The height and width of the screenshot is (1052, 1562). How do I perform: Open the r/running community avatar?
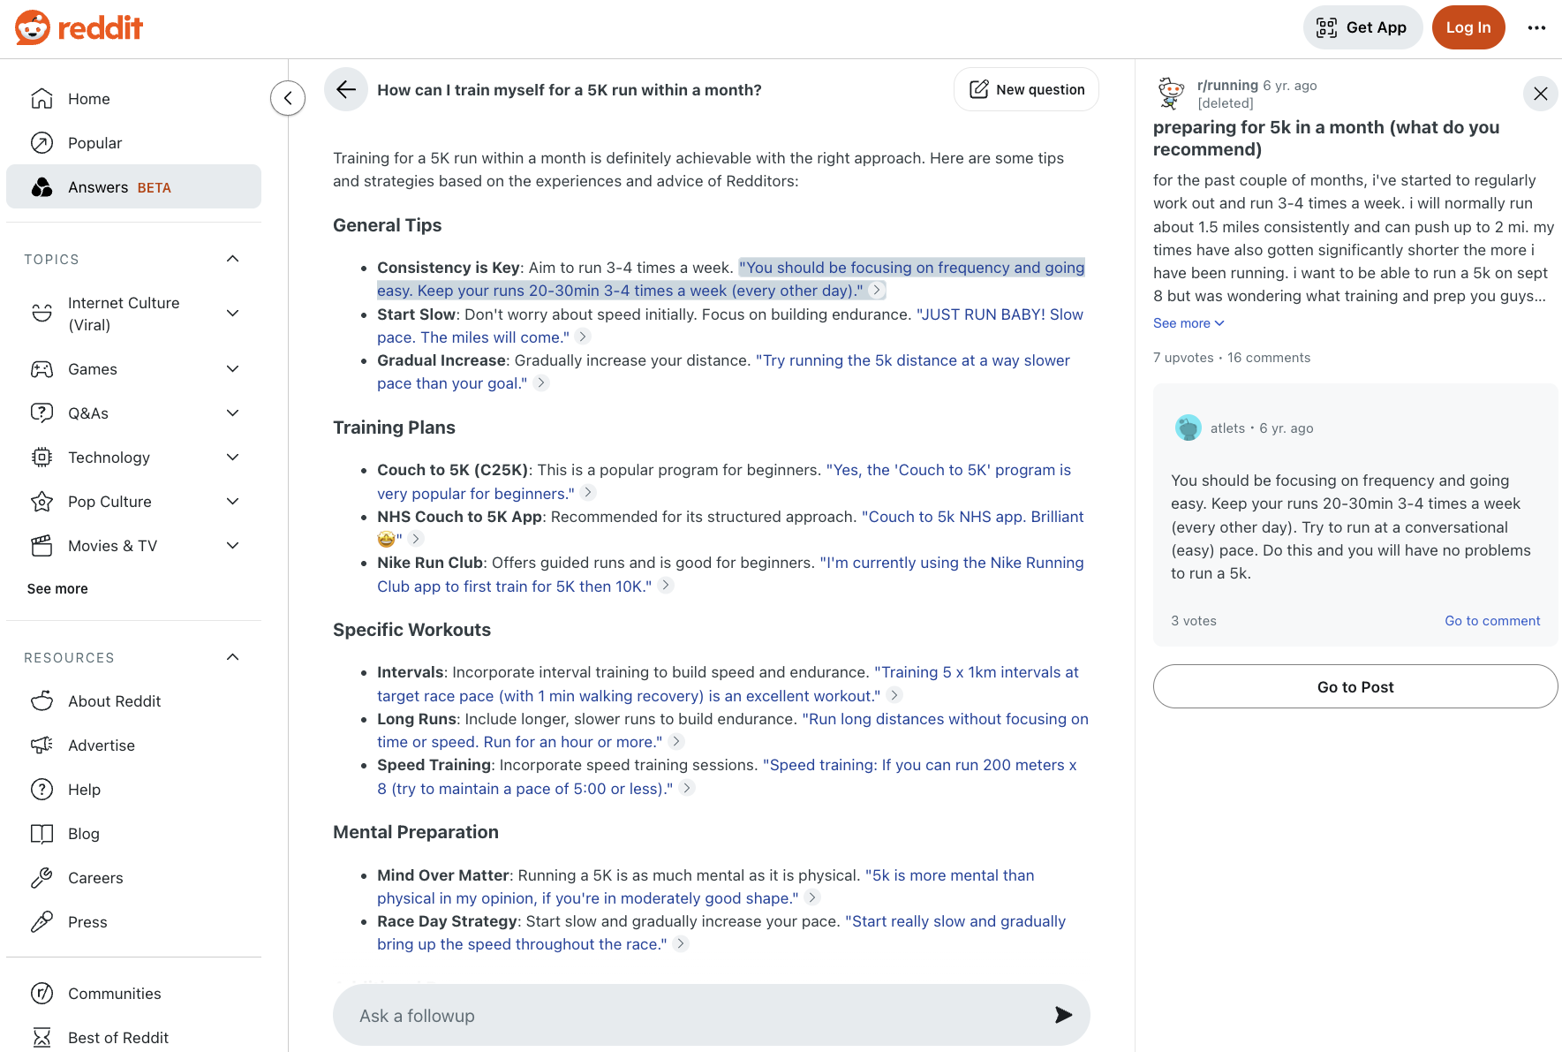click(x=1171, y=93)
